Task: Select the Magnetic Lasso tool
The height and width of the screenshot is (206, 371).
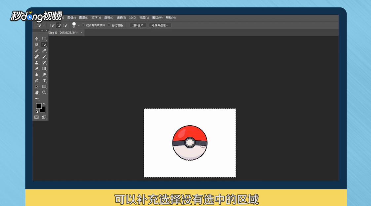Action: click(x=36, y=44)
